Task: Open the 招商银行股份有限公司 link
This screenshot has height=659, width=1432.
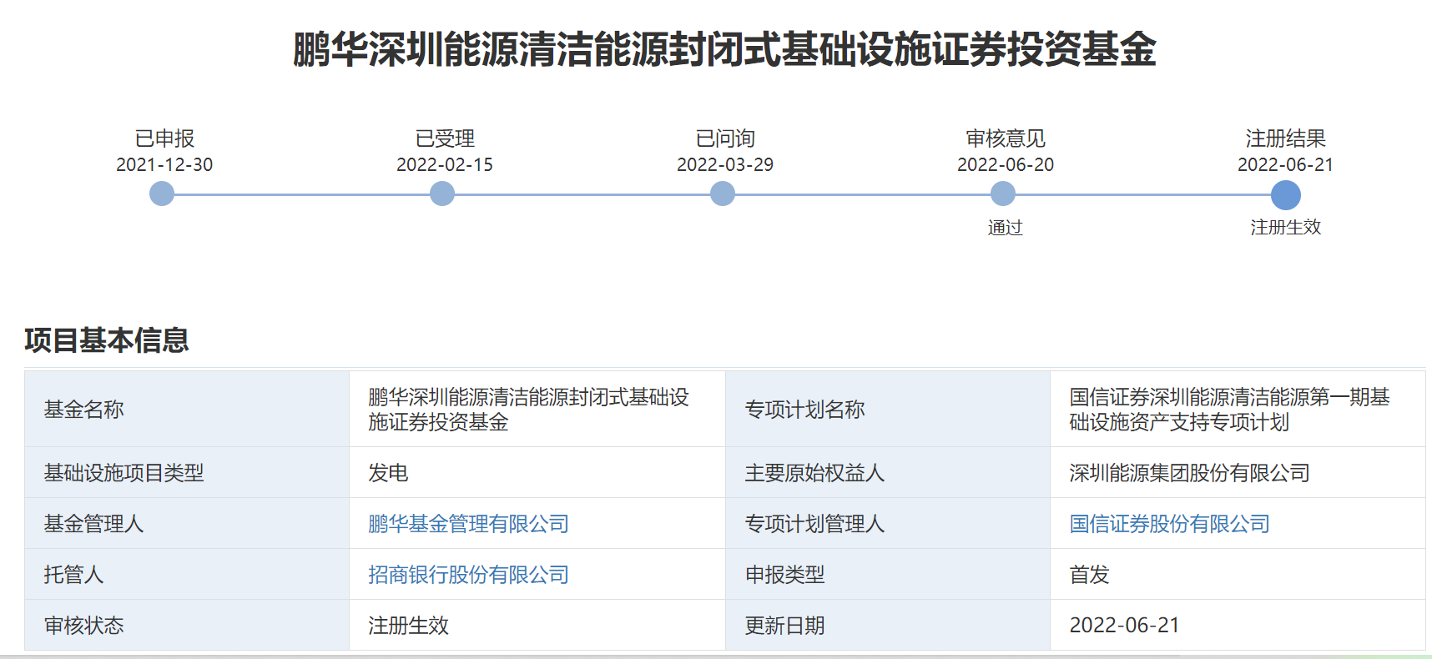Action: pos(468,575)
